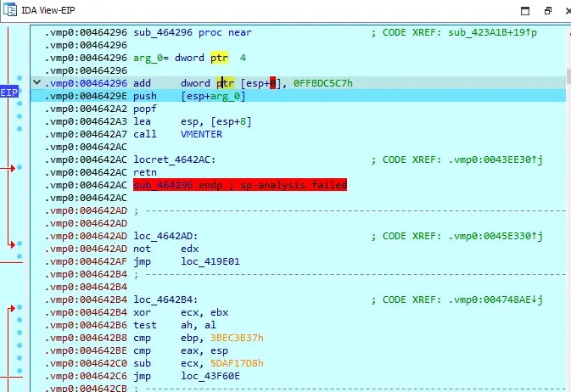Click edx operand in not instruction
This screenshot has height=392, width=571.
point(190,249)
